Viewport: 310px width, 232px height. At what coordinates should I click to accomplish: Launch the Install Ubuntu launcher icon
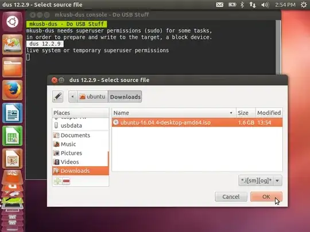coord(12,44)
